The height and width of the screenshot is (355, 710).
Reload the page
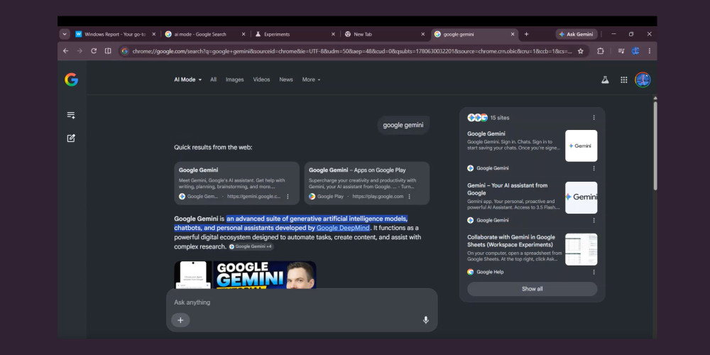click(94, 51)
